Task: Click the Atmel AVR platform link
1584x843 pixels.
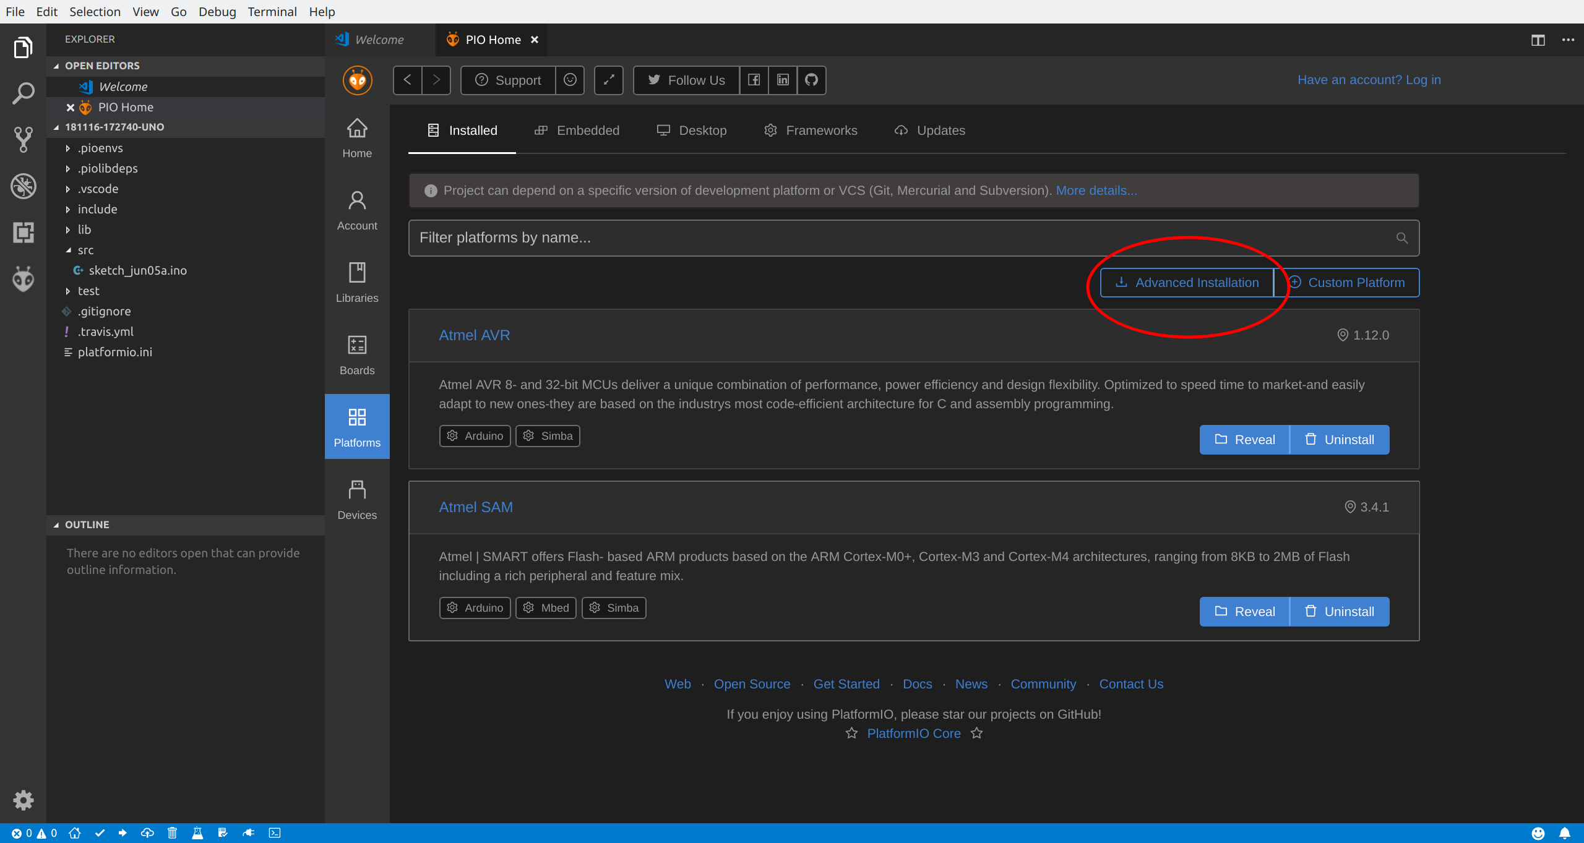Action: tap(475, 335)
